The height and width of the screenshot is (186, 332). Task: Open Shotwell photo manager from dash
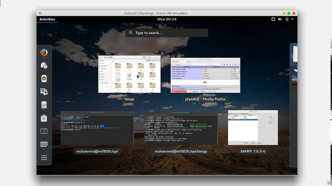tap(44, 92)
